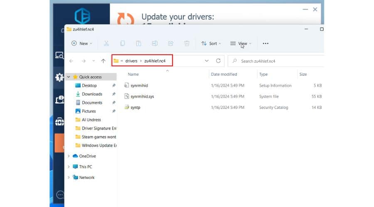Click the Paste clipboard icon

tap(138, 43)
